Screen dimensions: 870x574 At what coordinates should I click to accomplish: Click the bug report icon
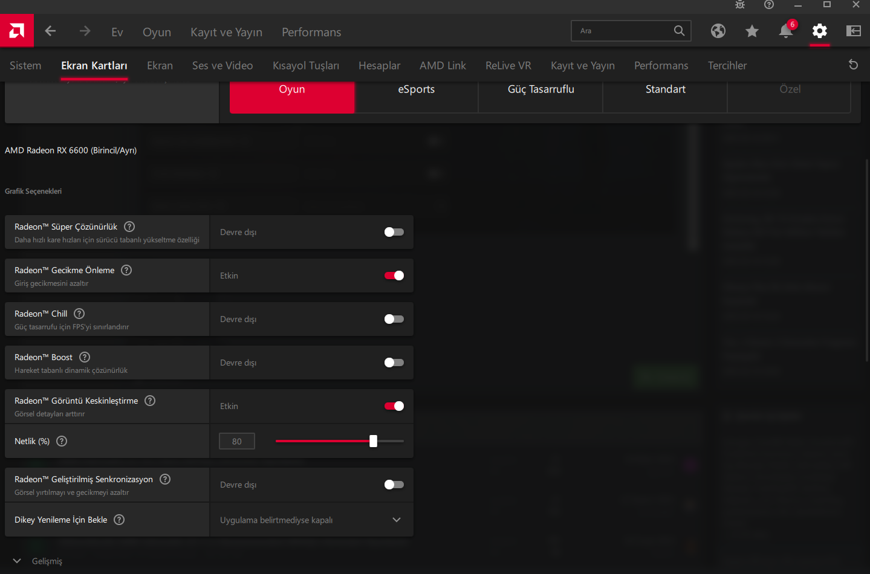[x=740, y=5]
